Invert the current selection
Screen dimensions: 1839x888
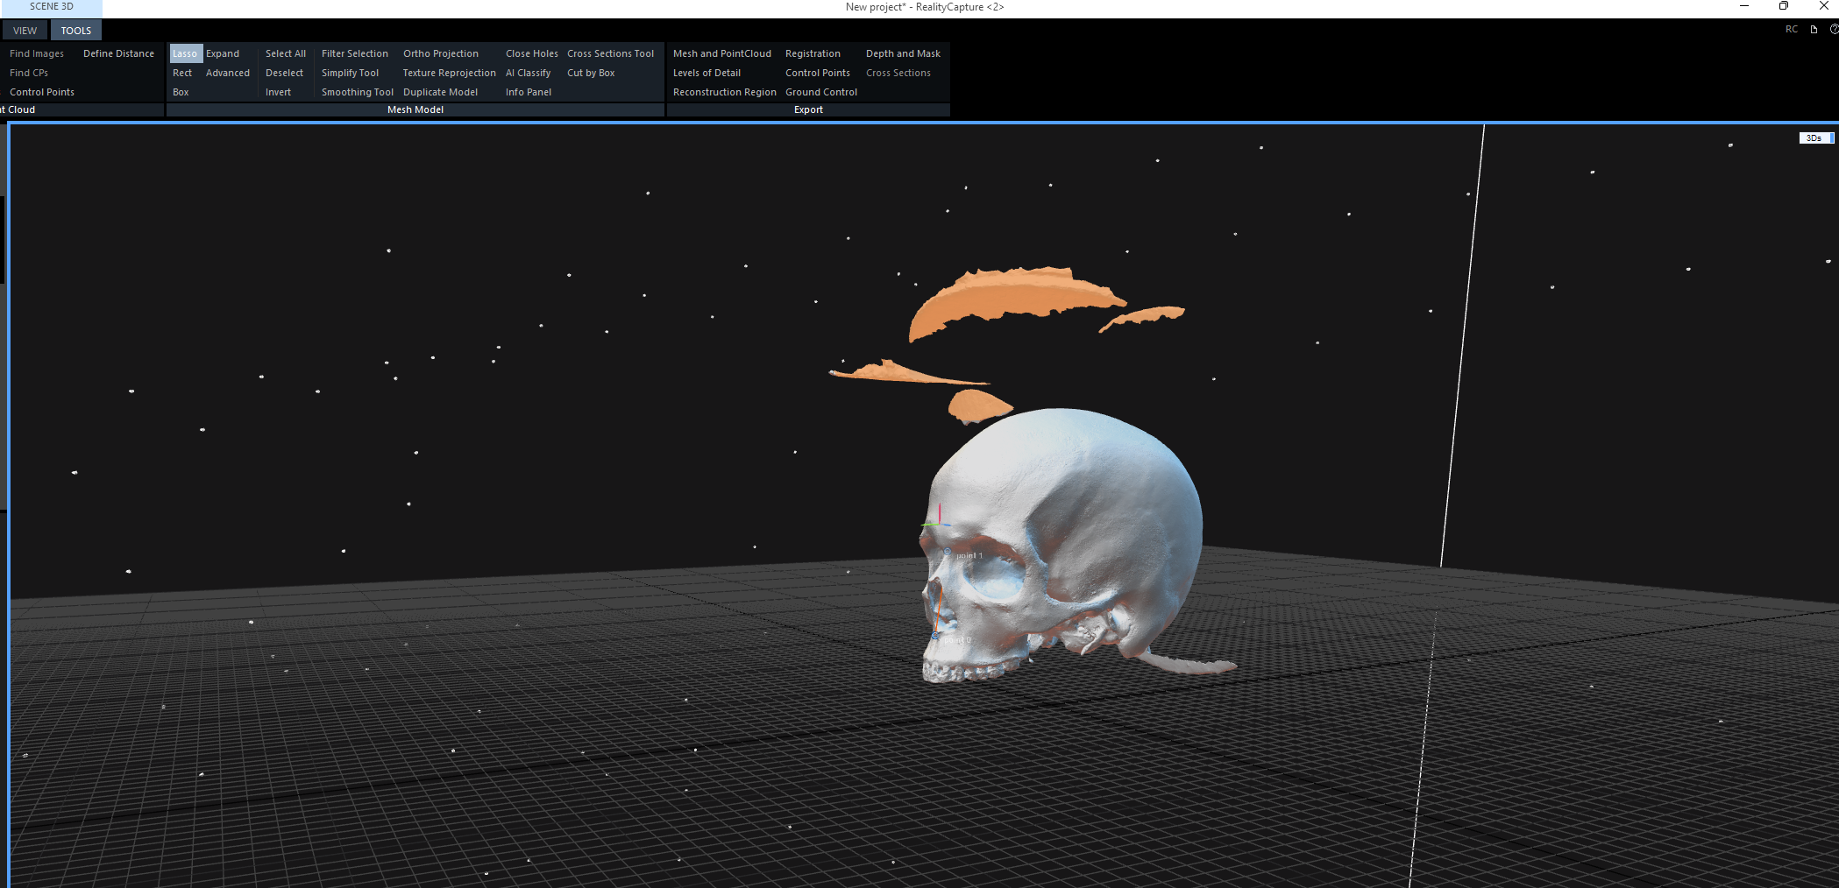pos(278,92)
